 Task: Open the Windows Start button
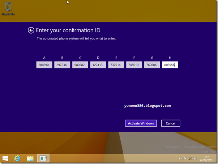pyautogui.click(x=5, y=158)
